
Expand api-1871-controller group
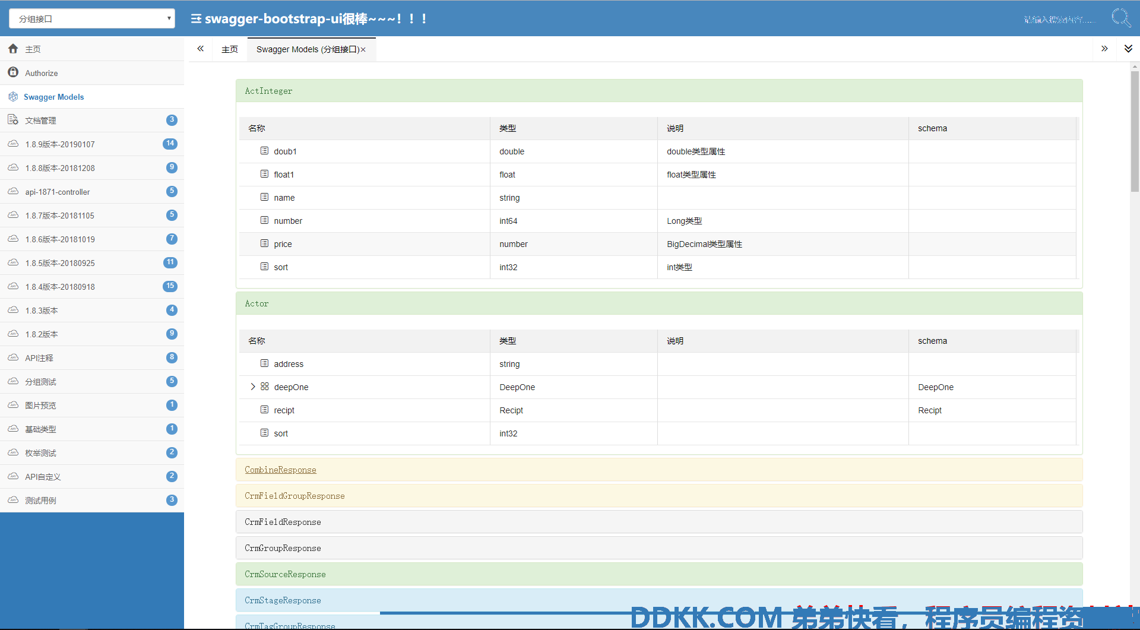92,192
